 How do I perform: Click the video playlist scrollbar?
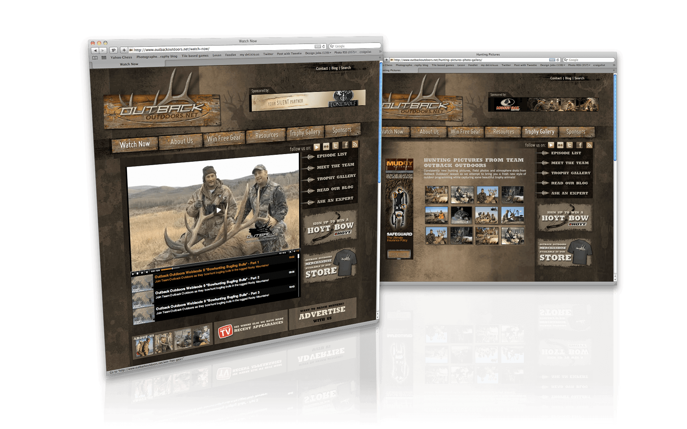point(298,275)
